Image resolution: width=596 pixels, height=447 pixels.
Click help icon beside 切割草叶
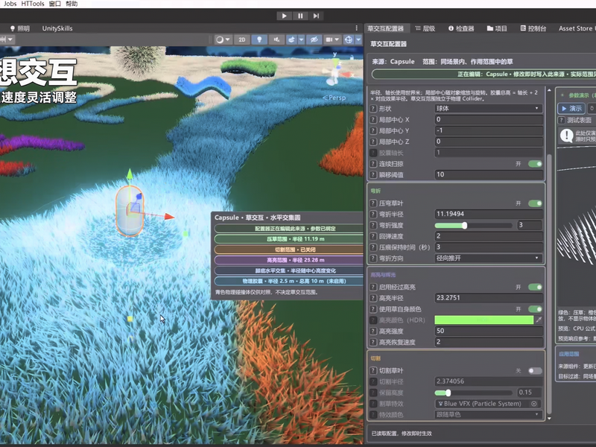[x=373, y=370]
